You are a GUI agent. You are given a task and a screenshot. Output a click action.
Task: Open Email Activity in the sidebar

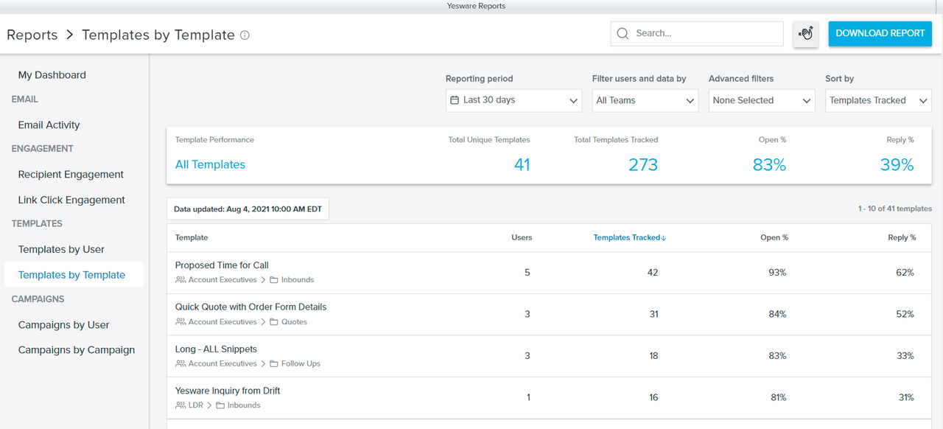49,125
